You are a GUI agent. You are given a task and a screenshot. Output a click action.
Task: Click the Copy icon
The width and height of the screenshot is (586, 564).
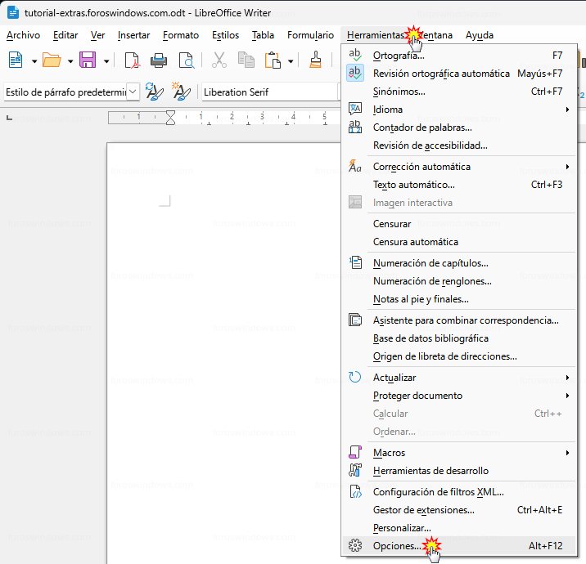point(246,60)
